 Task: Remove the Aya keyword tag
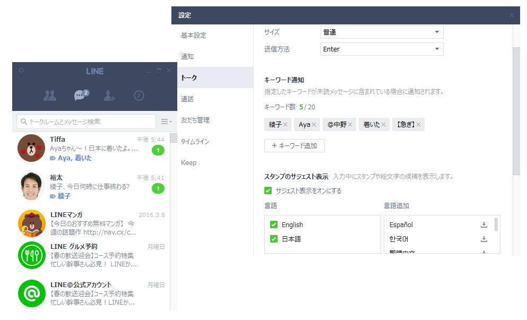pyautogui.click(x=314, y=124)
